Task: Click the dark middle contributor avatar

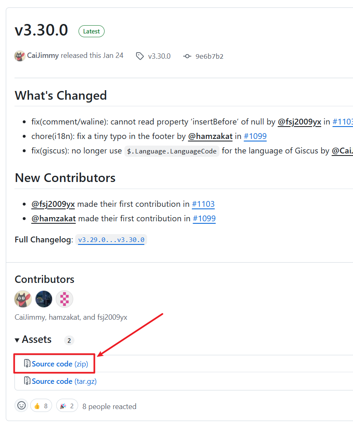Action: 44,299
